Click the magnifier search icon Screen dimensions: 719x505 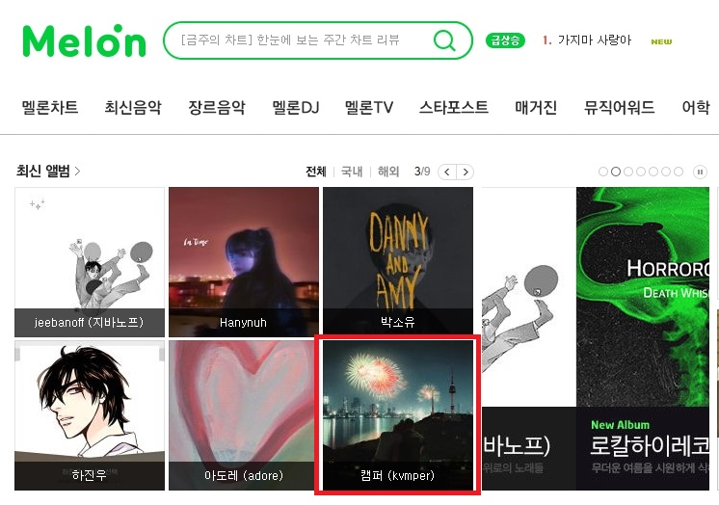pyautogui.click(x=444, y=40)
